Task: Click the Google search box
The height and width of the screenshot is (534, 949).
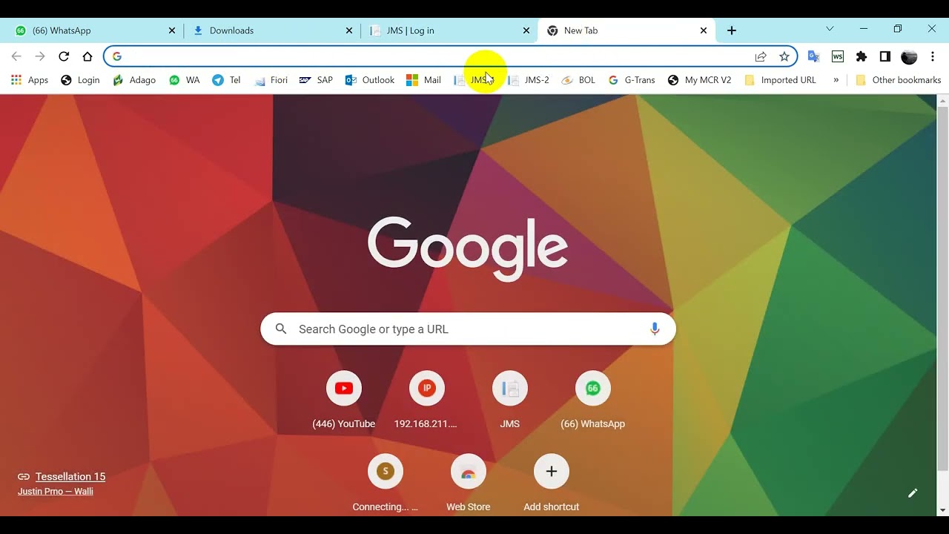Action: [x=468, y=329]
